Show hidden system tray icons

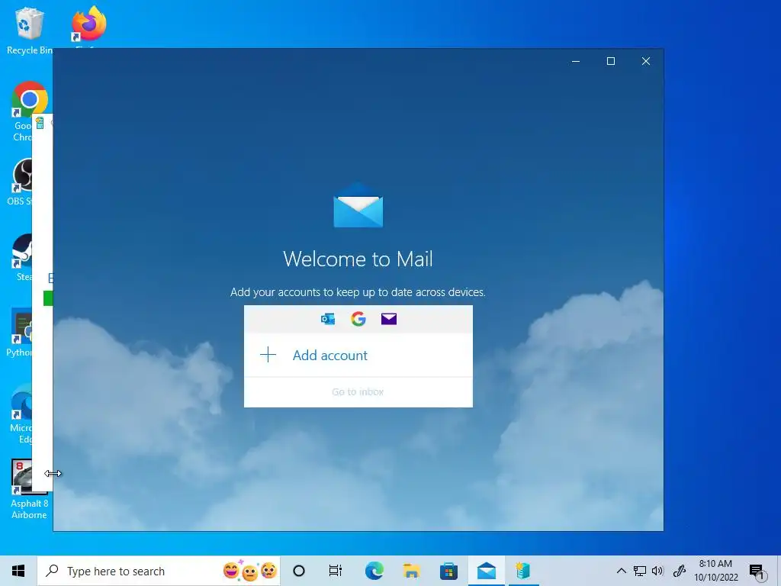[x=621, y=571]
